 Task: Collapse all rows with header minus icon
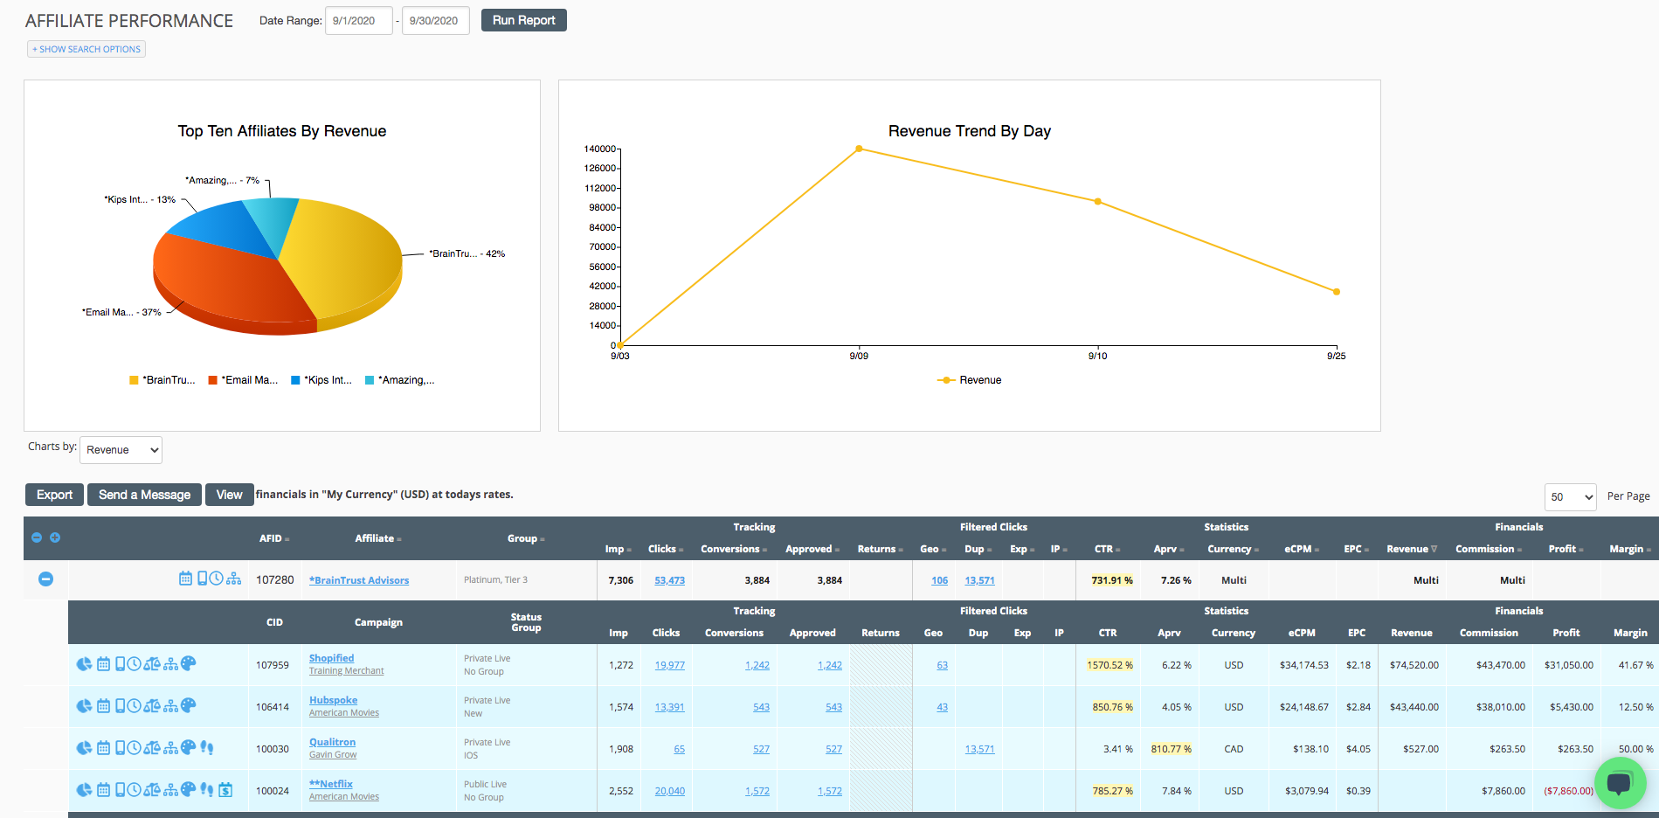[x=37, y=537]
